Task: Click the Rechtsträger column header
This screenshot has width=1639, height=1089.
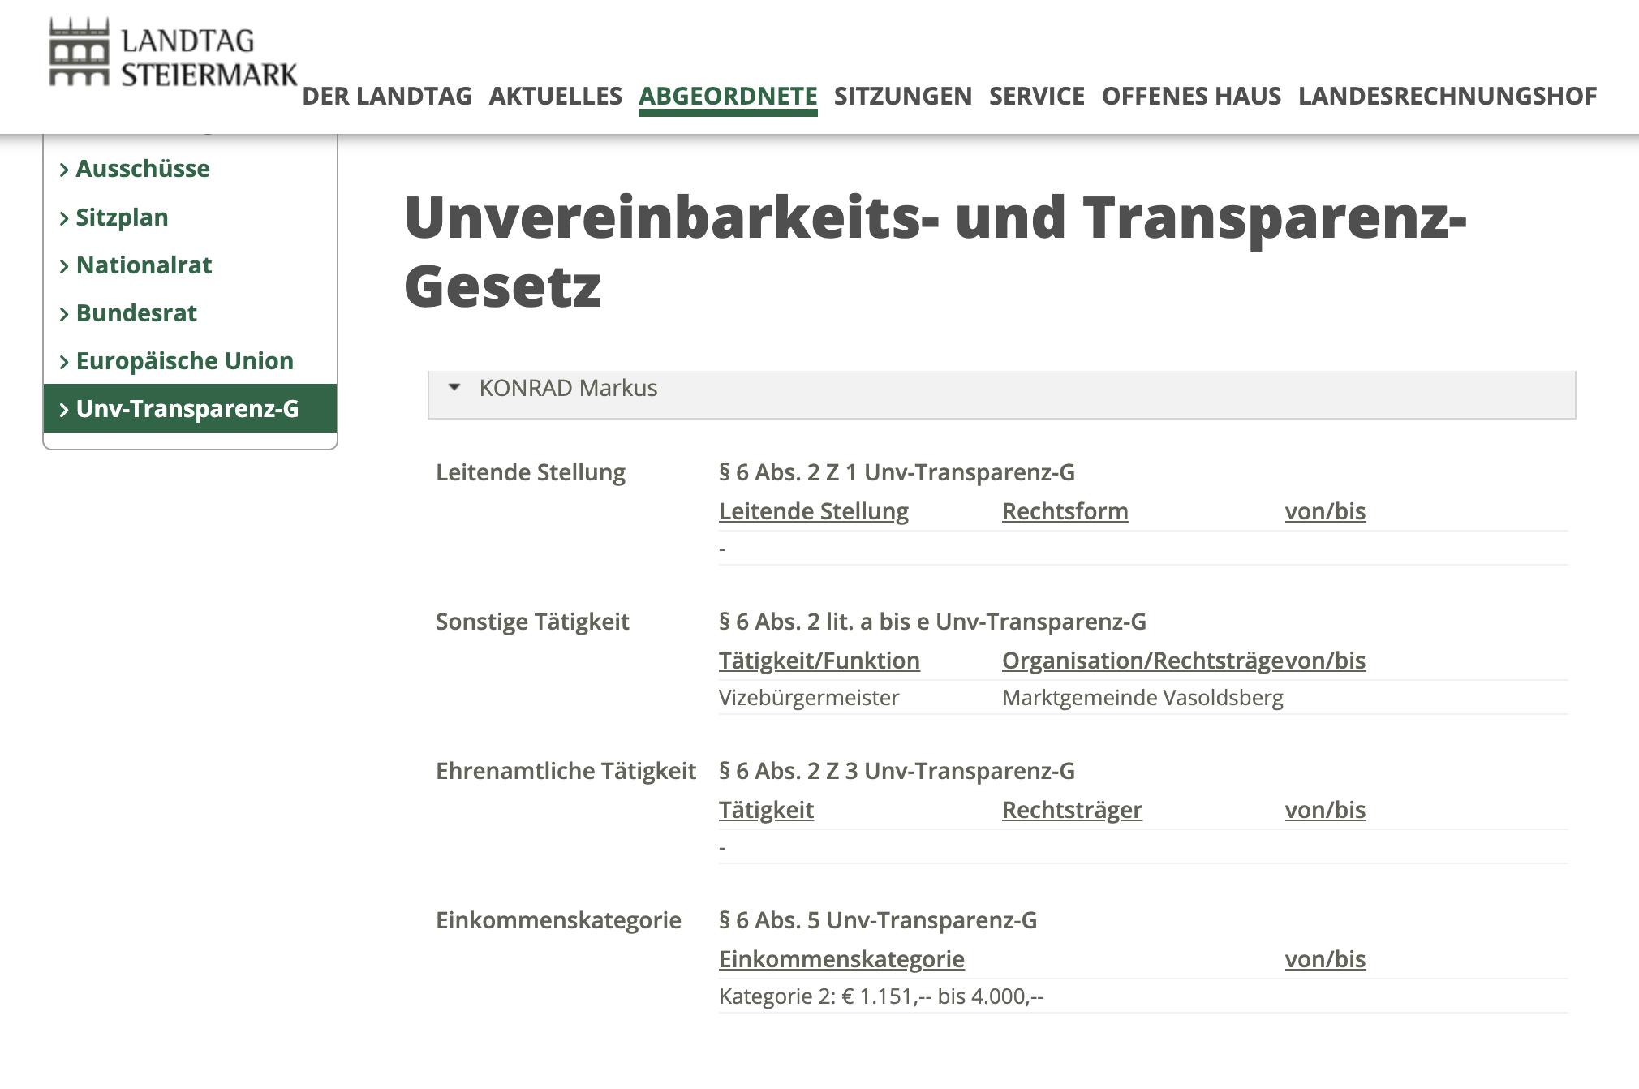Action: tap(1072, 810)
